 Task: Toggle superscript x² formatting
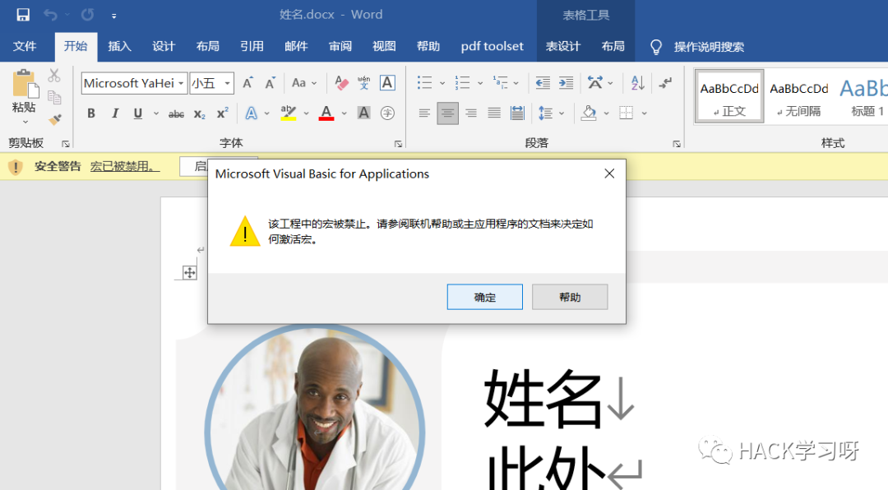coord(223,113)
